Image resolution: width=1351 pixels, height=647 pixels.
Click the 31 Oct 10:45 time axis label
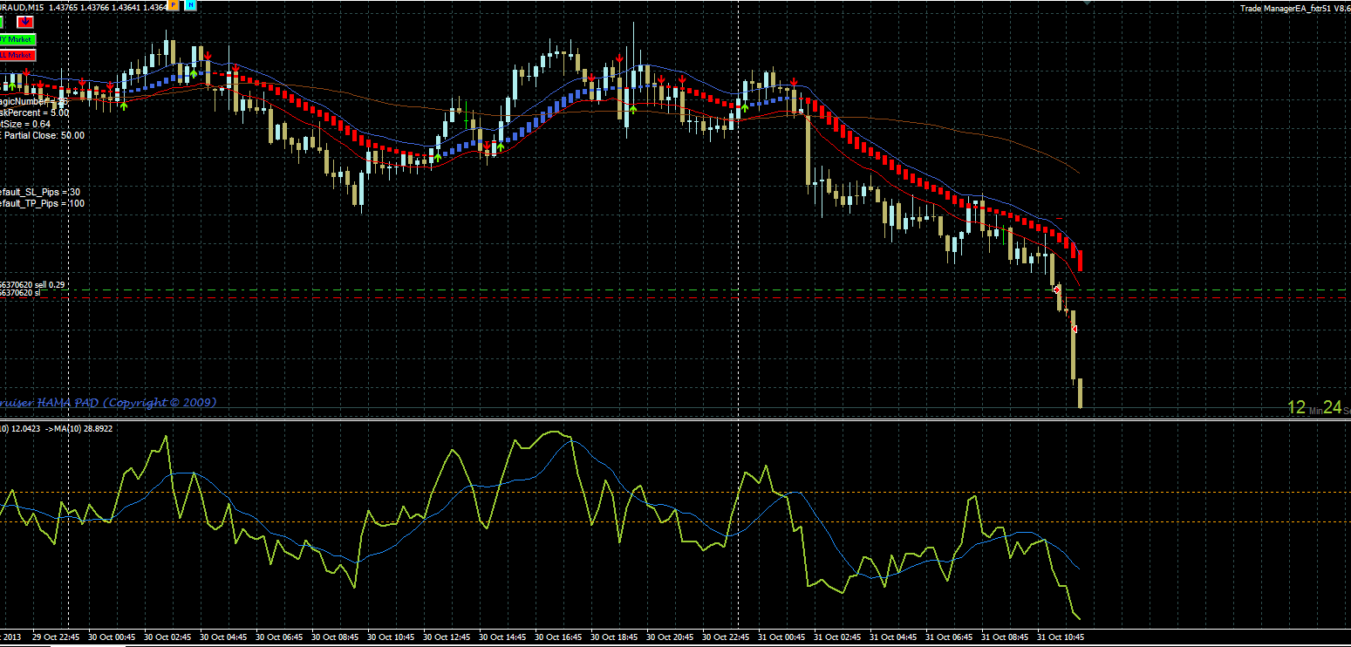1061,637
